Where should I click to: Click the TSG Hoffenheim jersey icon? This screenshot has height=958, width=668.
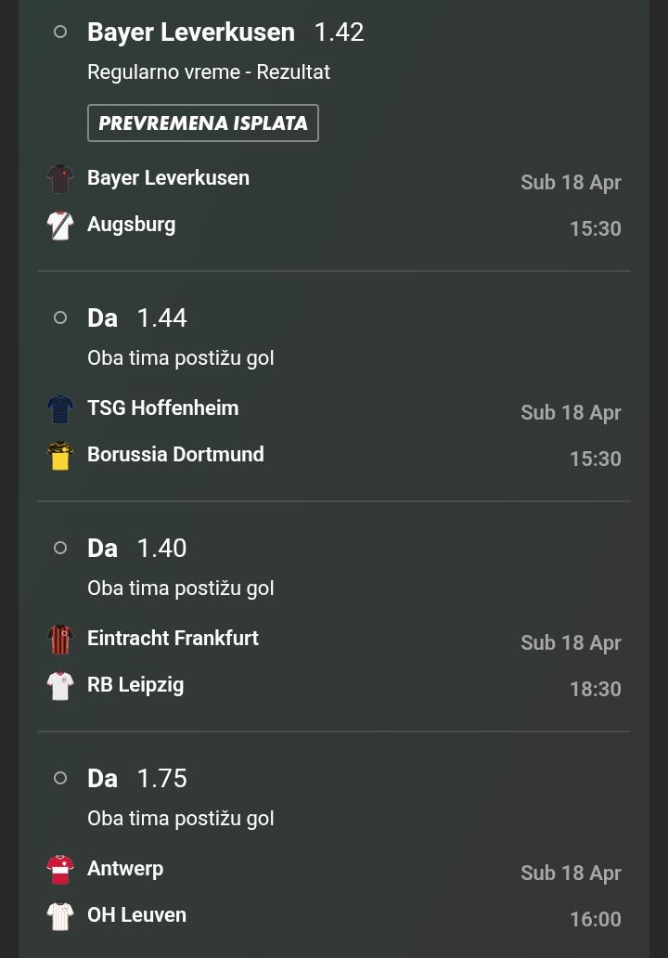tap(60, 409)
